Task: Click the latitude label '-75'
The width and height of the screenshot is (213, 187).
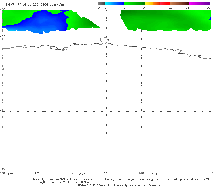Action: pyautogui.click(x=3, y=111)
